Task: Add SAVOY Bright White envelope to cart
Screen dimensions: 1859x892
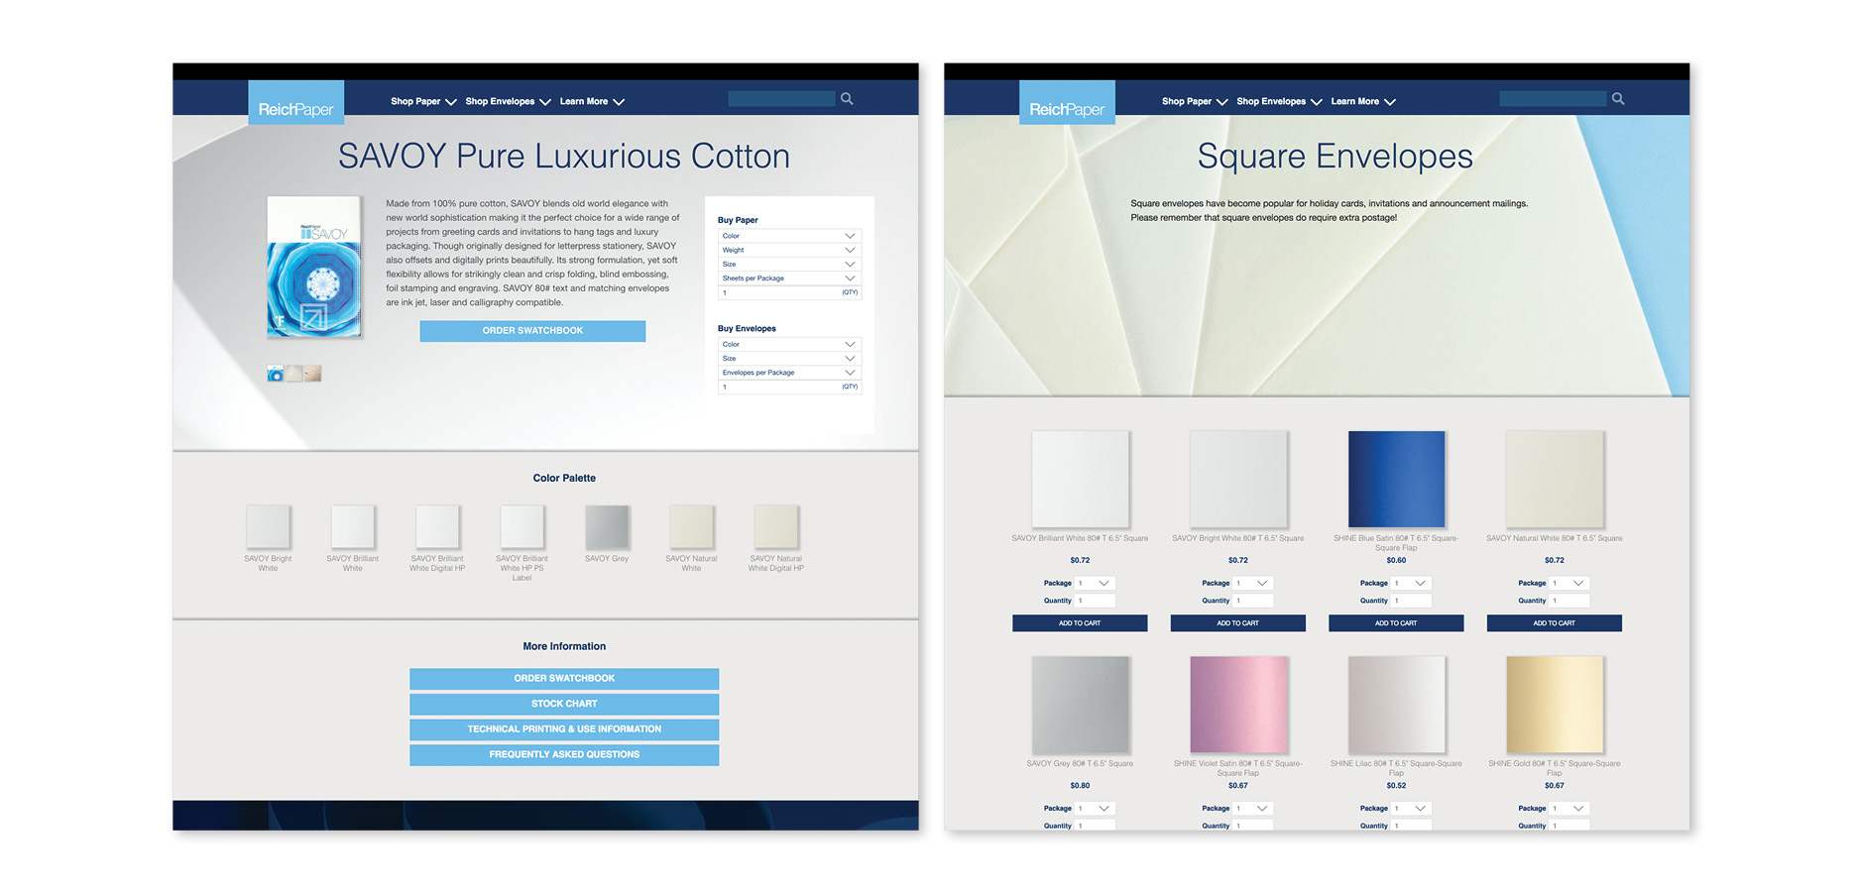Action: coord(1238,623)
